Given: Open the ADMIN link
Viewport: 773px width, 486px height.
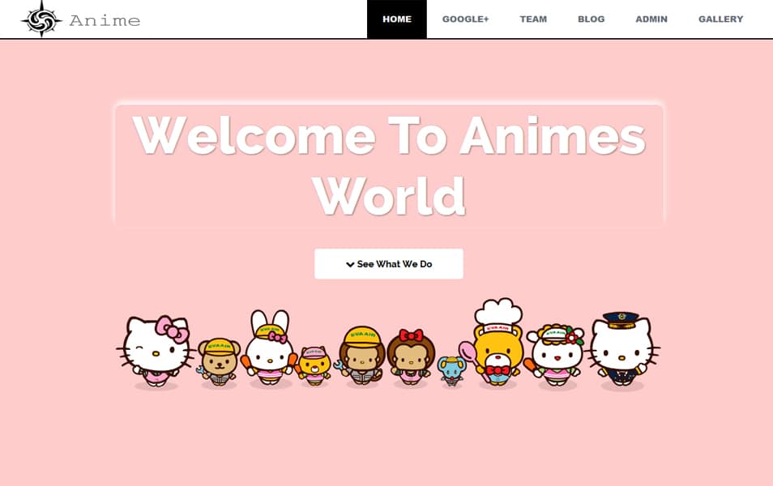Looking at the screenshot, I should coord(652,19).
